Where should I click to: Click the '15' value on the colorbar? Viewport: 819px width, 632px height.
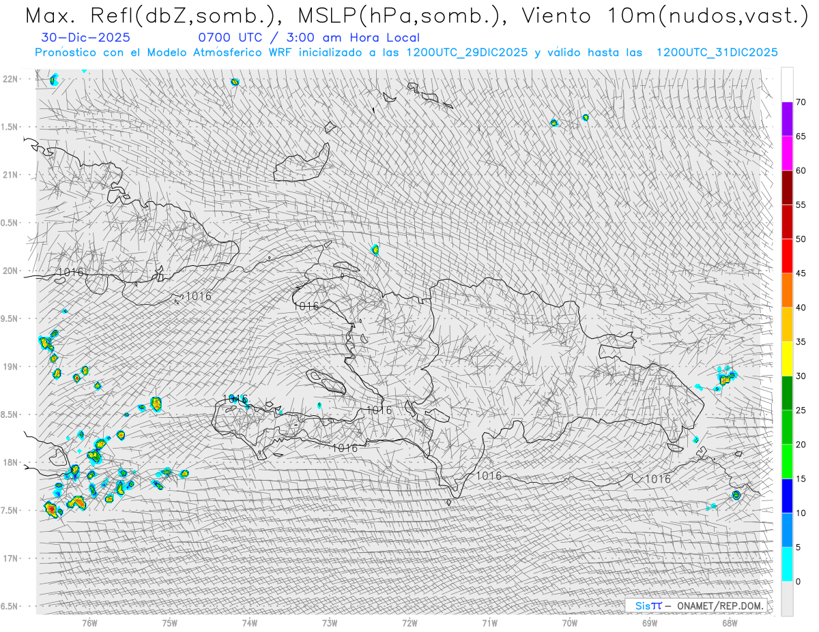801,479
